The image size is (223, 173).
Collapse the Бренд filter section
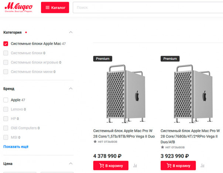click(71, 89)
